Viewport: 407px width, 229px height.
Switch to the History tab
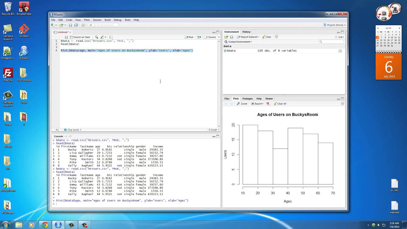[x=246, y=32]
